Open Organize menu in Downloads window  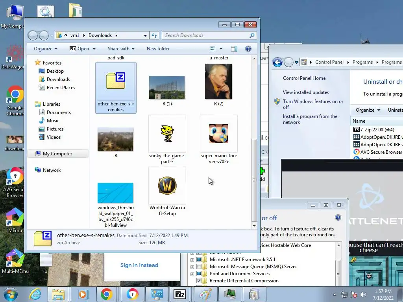46,49
